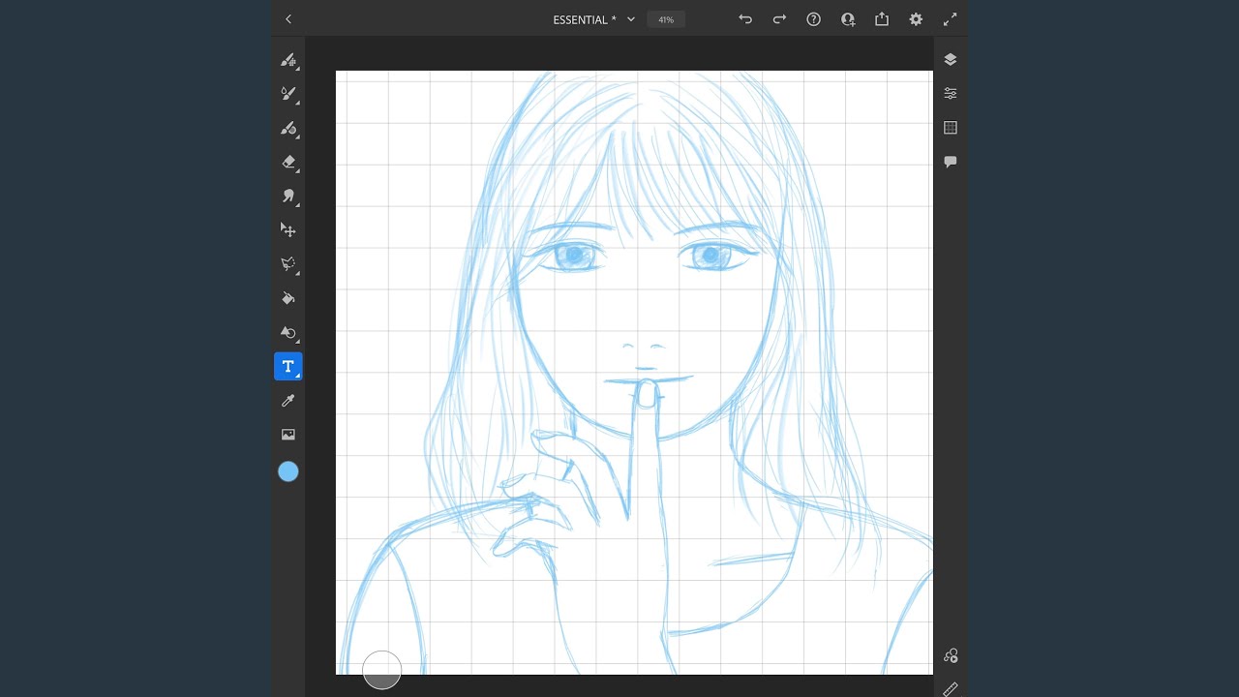Select the Smudge tool

(x=287, y=196)
